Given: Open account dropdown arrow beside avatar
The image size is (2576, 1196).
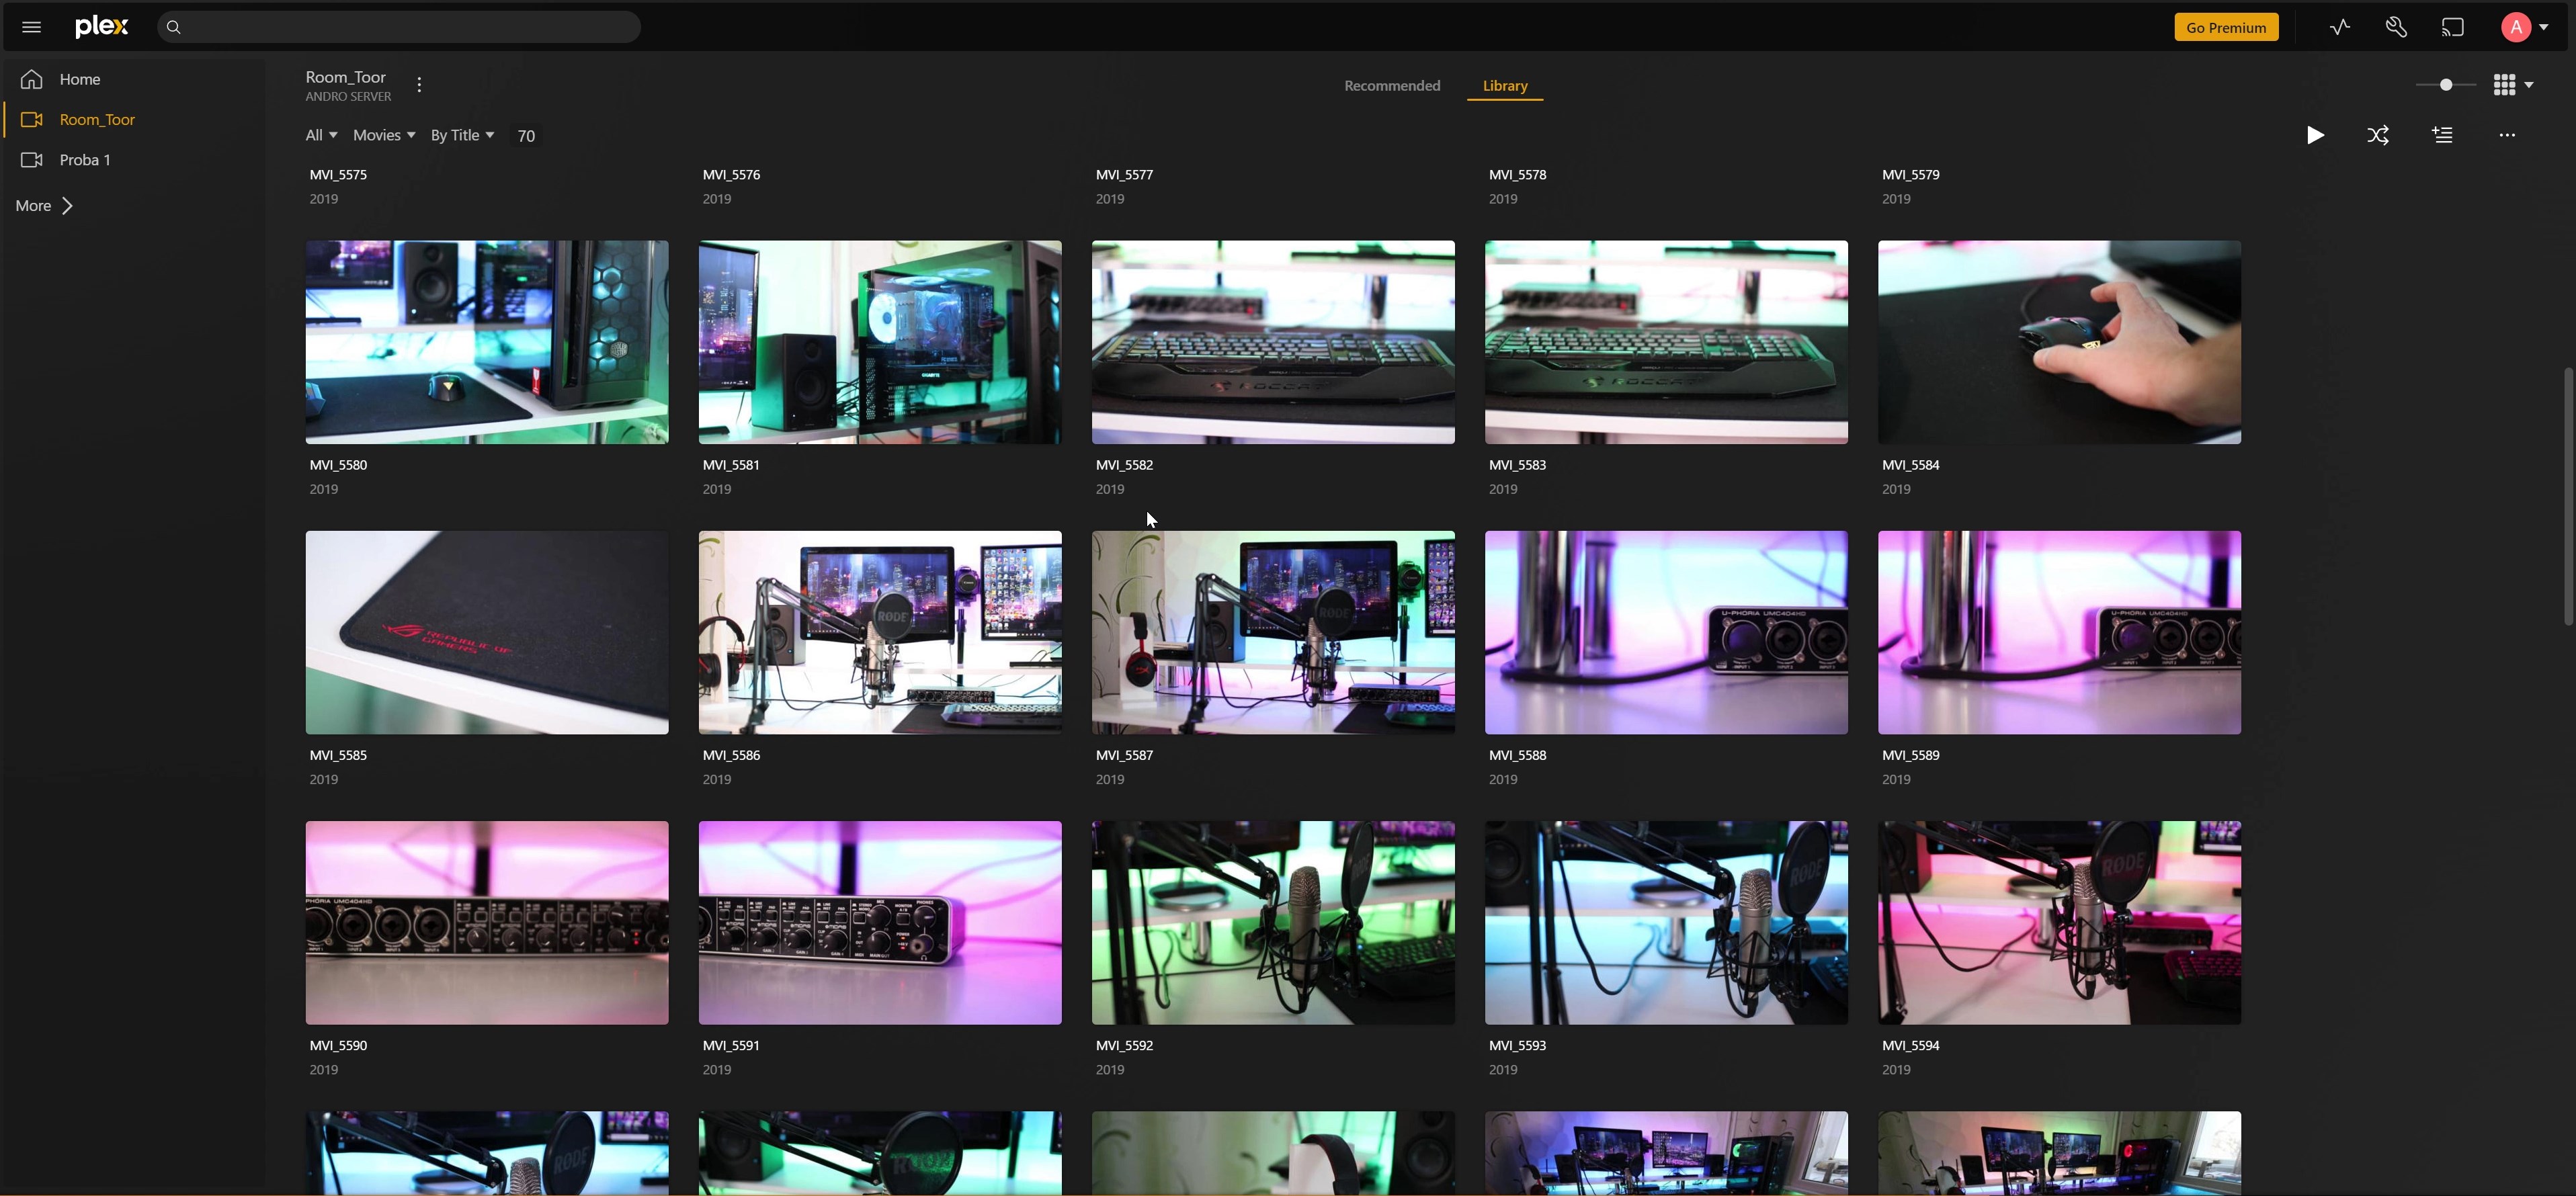Looking at the screenshot, I should 2544,28.
